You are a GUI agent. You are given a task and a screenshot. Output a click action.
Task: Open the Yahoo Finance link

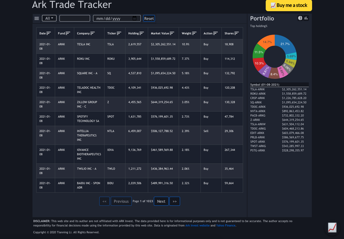(226, 226)
